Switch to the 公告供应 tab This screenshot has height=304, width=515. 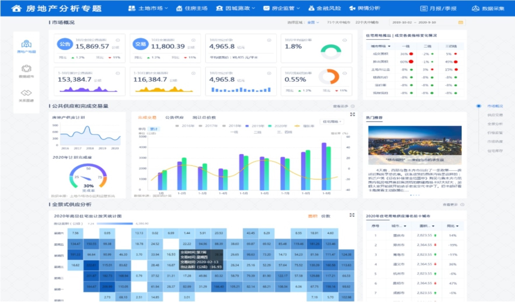point(174,117)
